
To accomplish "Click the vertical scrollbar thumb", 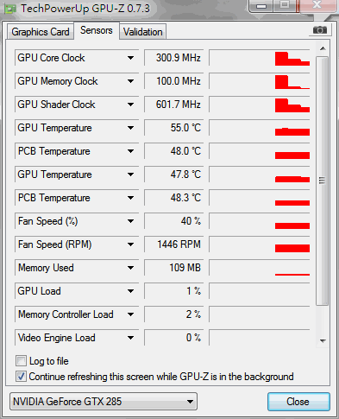I will pyautogui.click(x=323, y=181).
